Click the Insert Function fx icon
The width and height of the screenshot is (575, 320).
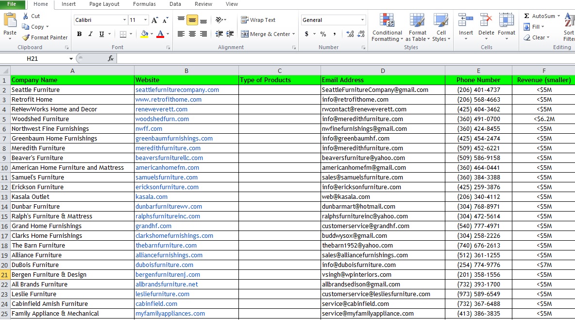[x=110, y=58]
